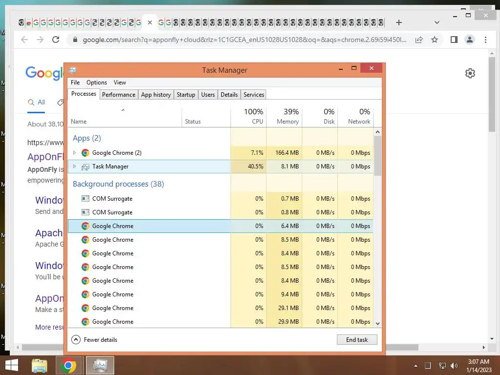This screenshot has width=500, height=375.
Task: Open the Windows Start menu
Action: [x=12, y=365]
